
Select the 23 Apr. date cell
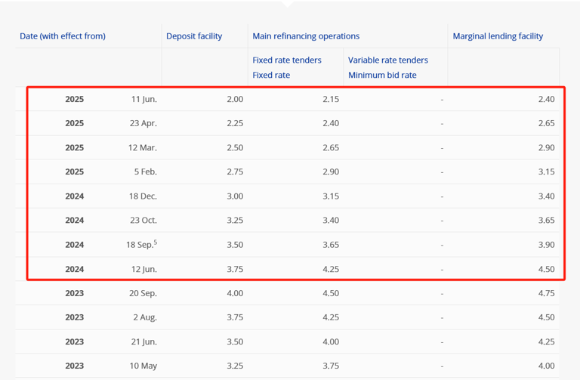click(x=142, y=124)
